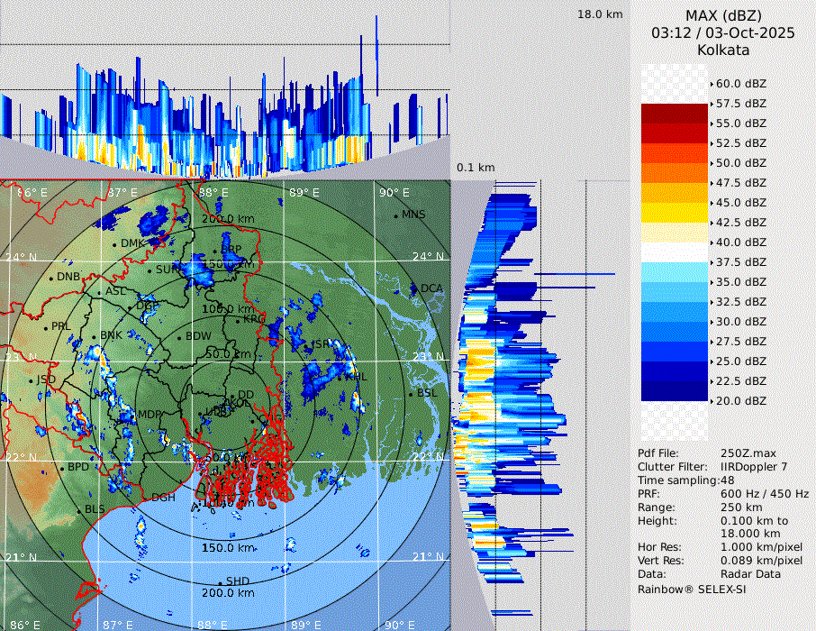Select the DMK station marker
This screenshot has height=631, width=816.
[x=115, y=244]
